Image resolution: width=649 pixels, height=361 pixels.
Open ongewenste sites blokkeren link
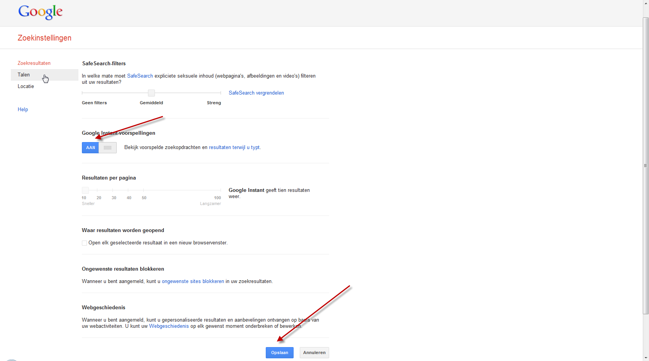point(193,281)
